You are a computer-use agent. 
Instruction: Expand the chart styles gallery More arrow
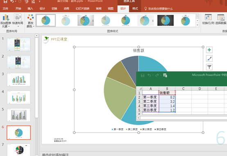click(197, 25)
